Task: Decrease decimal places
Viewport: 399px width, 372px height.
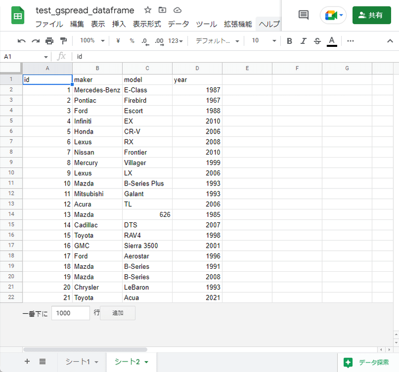Action: click(x=145, y=41)
